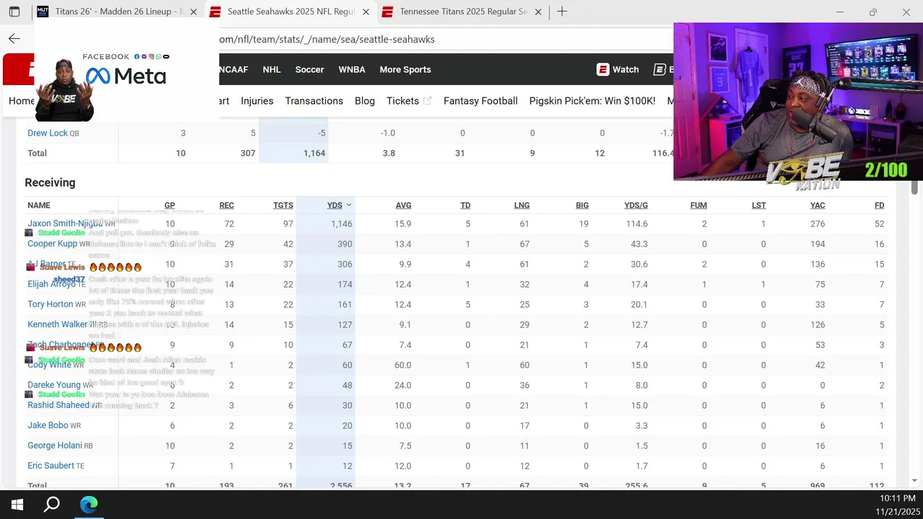The height and width of the screenshot is (519, 923).
Task: Sort receiving table by FD
Action: click(879, 205)
